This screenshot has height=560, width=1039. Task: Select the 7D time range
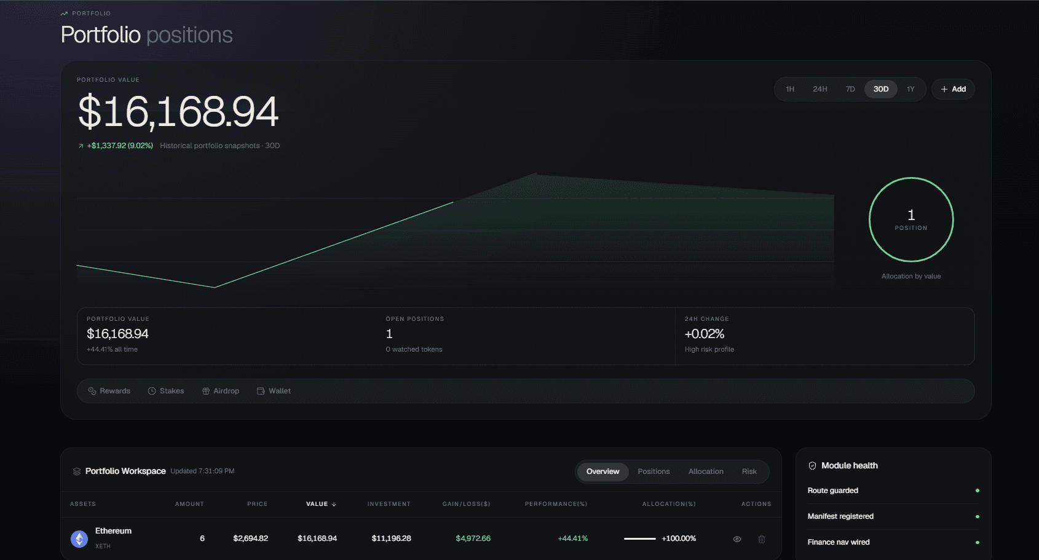850,89
